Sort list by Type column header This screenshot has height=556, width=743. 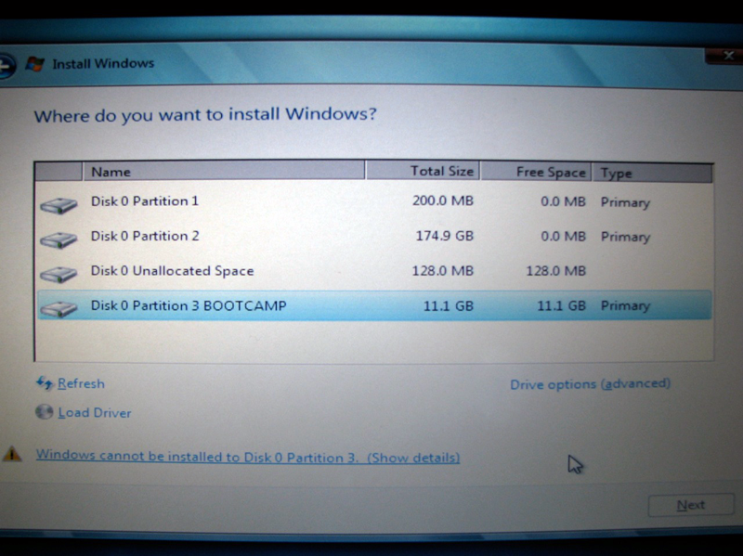point(652,173)
